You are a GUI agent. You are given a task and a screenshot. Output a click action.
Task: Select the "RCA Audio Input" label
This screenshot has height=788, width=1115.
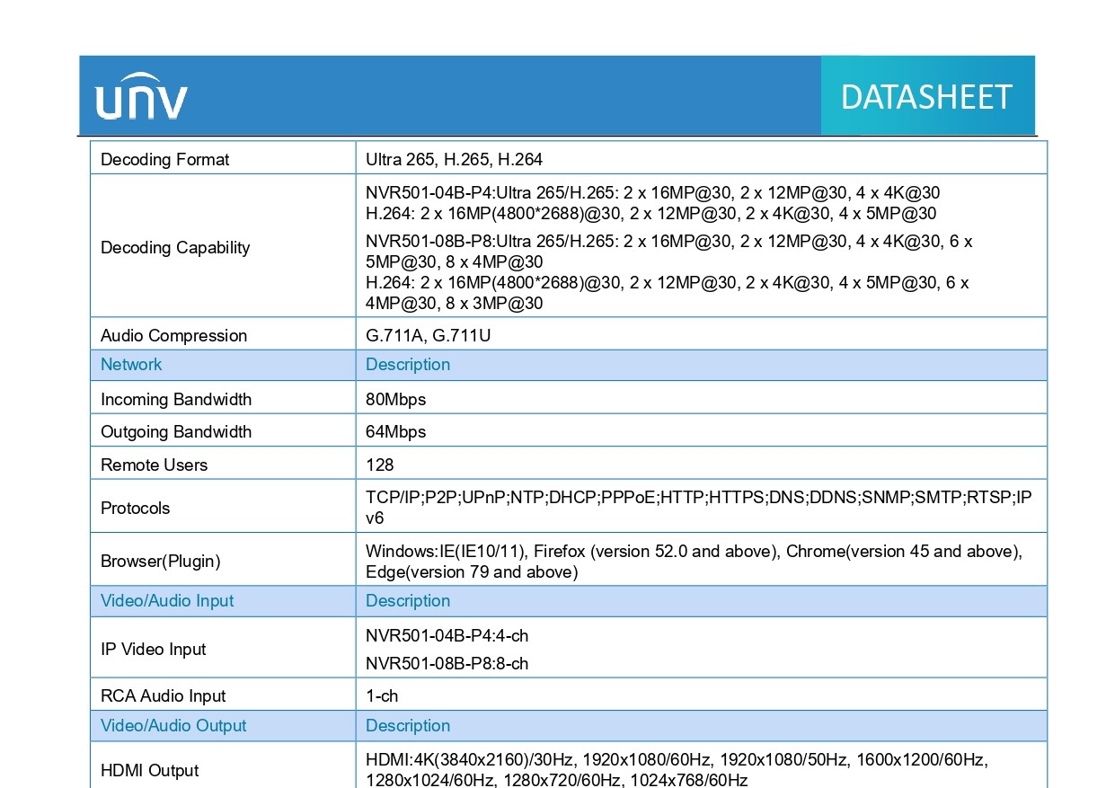point(164,696)
